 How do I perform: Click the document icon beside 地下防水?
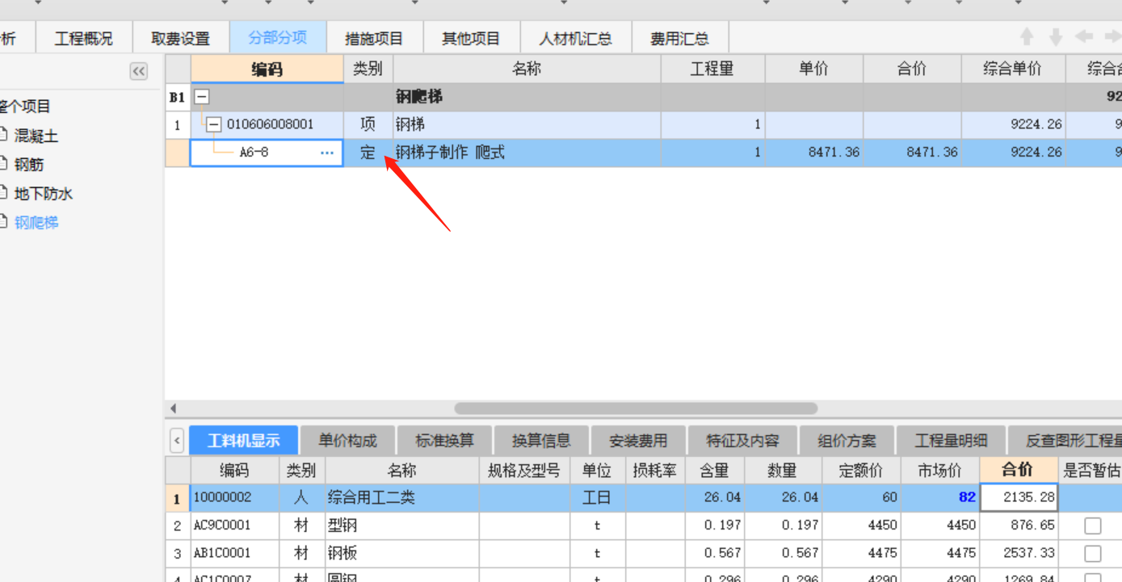4,193
